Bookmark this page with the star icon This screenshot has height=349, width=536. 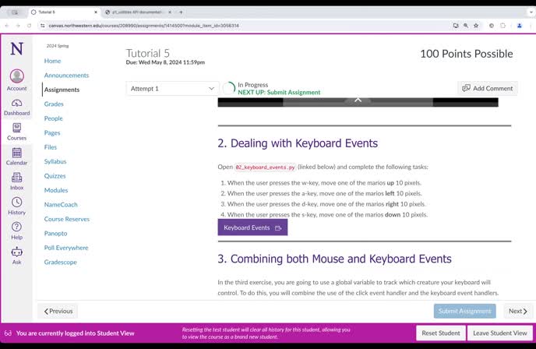[x=476, y=26]
